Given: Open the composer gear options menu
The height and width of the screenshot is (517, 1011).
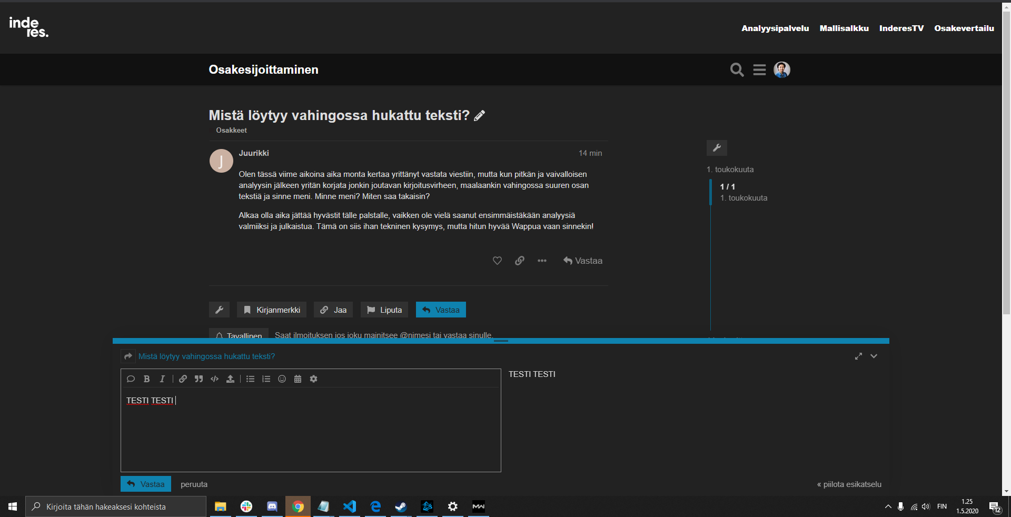Looking at the screenshot, I should (314, 379).
